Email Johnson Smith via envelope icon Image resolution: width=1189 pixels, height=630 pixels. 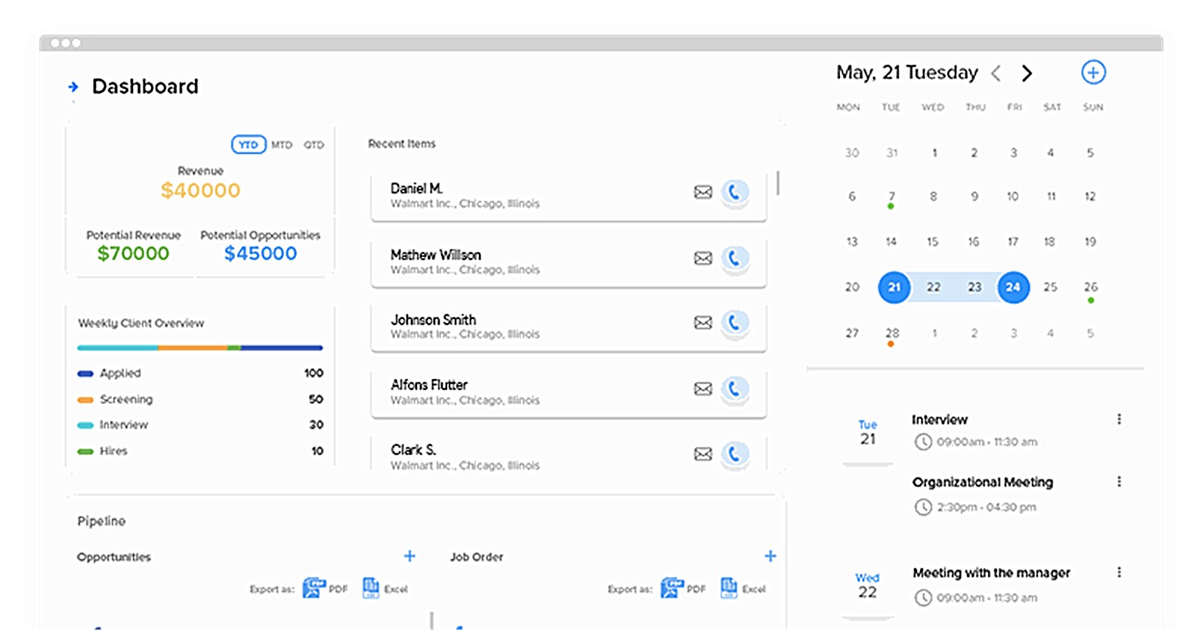click(x=703, y=323)
